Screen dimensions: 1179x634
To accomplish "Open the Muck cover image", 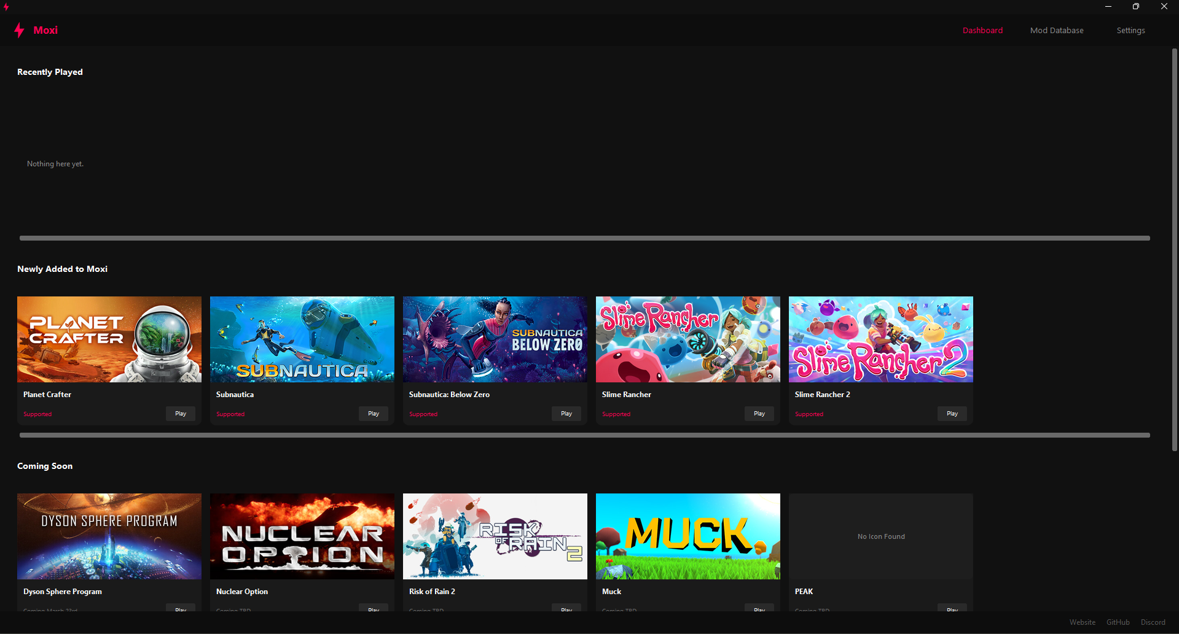I will [x=688, y=536].
